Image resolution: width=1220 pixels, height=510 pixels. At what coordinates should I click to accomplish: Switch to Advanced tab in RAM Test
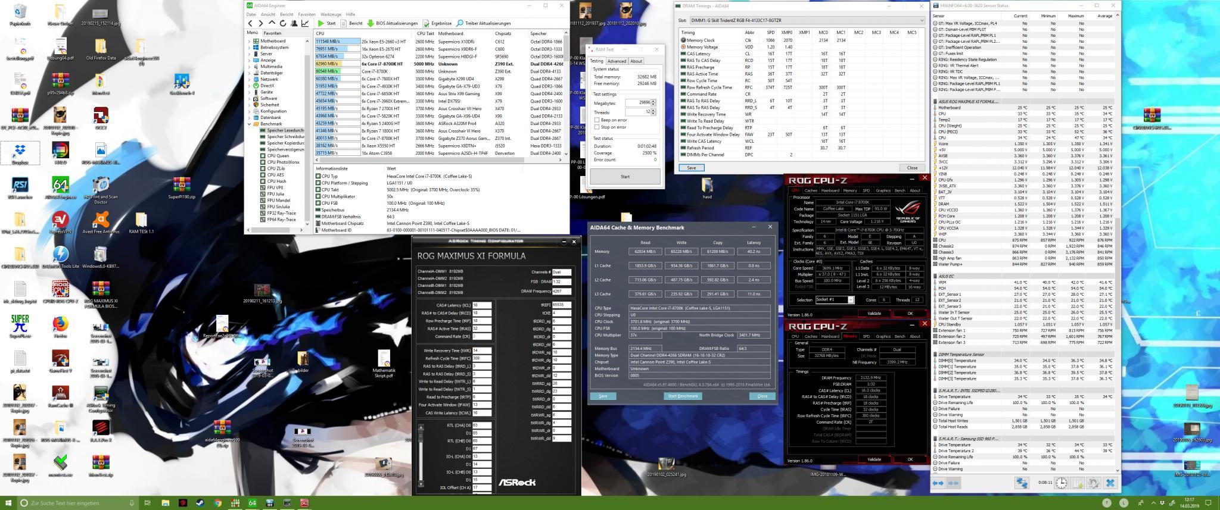click(617, 61)
